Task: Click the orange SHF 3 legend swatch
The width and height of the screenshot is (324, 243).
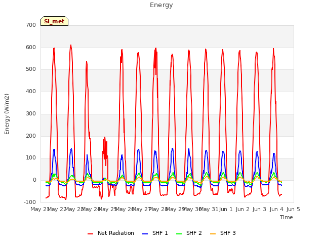Action: click(213, 234)
